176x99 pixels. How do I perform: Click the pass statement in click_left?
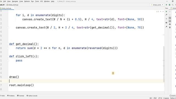pyautogui.click(x=19, y=61)
